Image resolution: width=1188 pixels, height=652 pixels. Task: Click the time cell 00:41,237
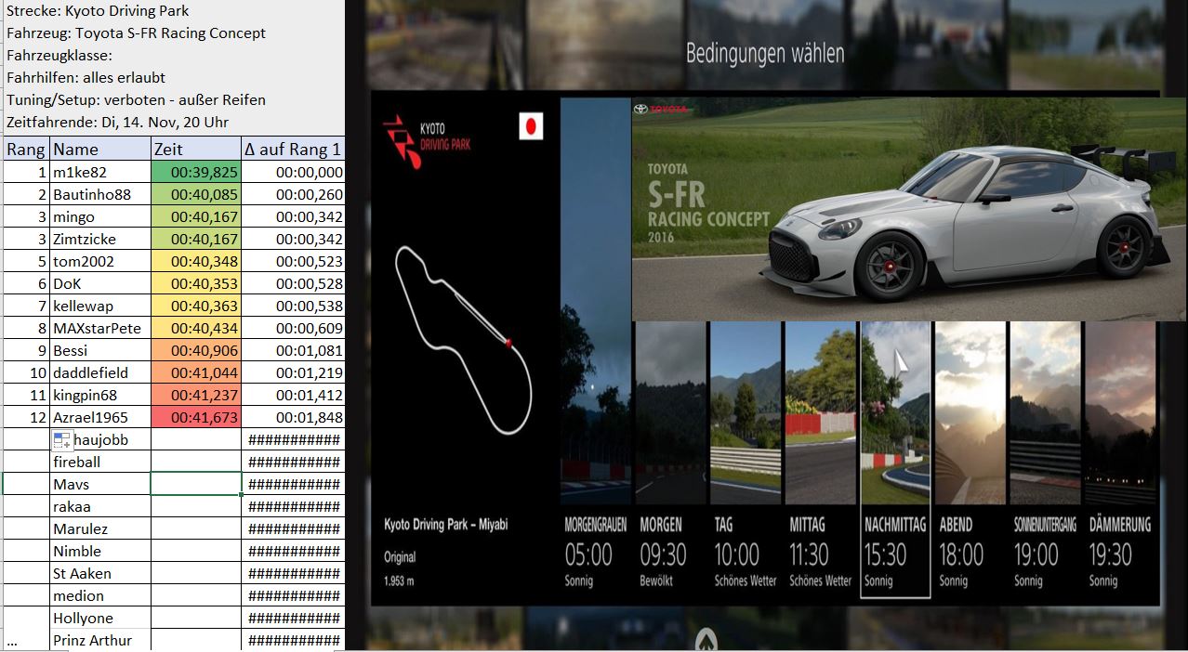coord(196,395)
